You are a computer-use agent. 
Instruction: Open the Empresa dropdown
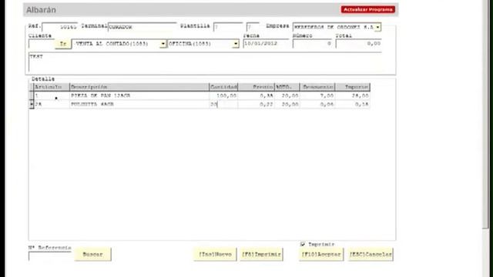[377, 27]
